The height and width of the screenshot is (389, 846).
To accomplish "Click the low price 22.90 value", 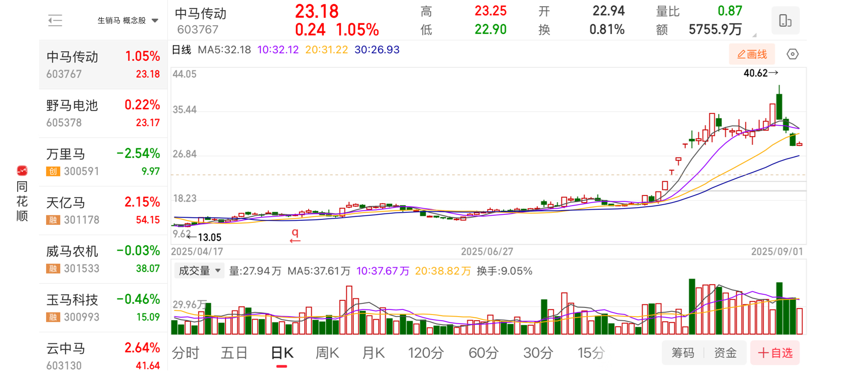I will click(490, 29).
